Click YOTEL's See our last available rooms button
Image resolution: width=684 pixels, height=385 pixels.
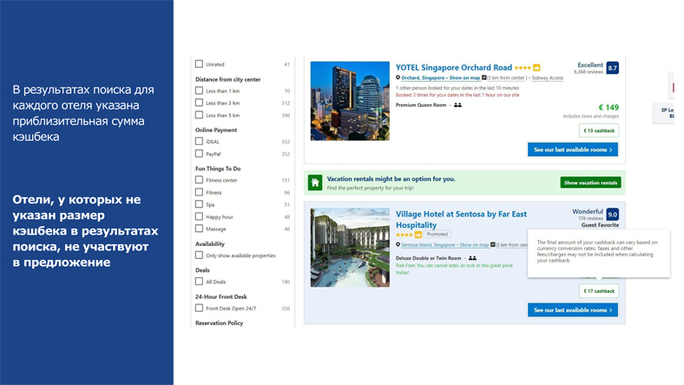(x=573, y=149)
